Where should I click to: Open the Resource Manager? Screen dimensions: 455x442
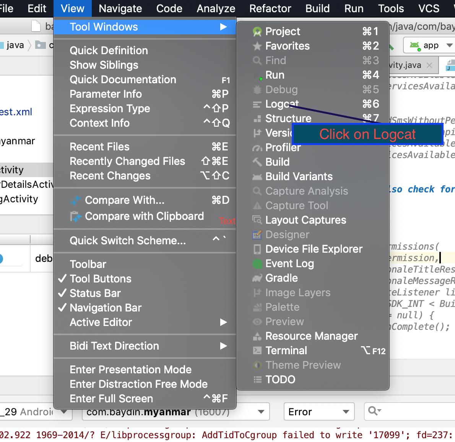pyautogui.click(x=311, y=336)
